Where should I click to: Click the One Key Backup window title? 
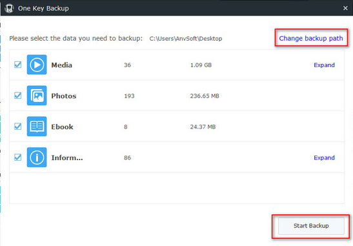click(x=43, y=8)
